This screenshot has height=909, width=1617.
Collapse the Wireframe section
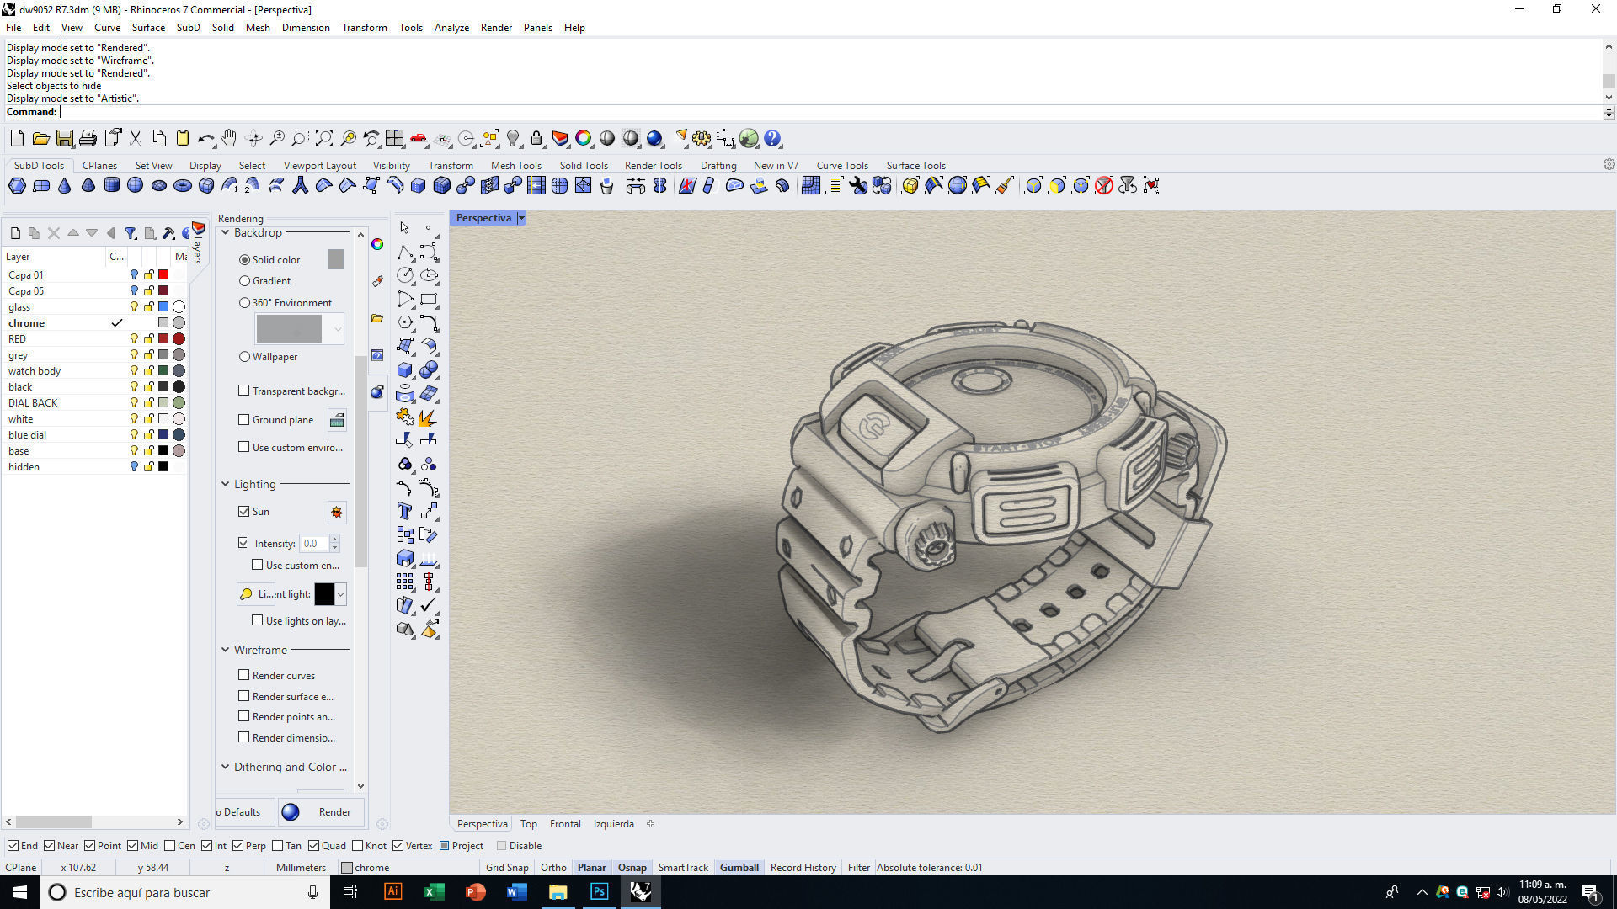point(226,650)
